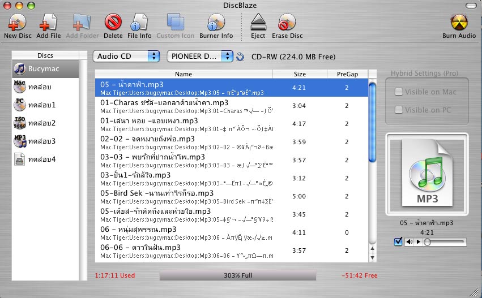
Task: Select track 03-03 - พบรักที่ปากน้ำโพ.mp3
Action: coord(232,160)
